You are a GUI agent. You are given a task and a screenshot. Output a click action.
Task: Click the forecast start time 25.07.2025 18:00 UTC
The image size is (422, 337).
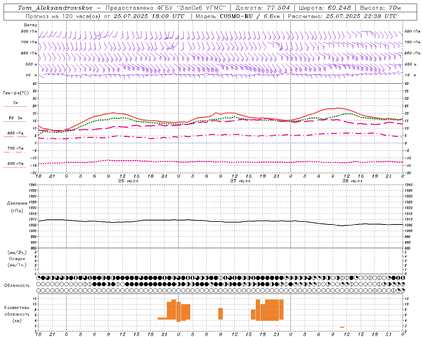pos(149,16)
